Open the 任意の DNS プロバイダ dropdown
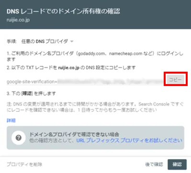The height and width of the screenshot is (173, 191). pyautogui.click(x=47, y=42)
